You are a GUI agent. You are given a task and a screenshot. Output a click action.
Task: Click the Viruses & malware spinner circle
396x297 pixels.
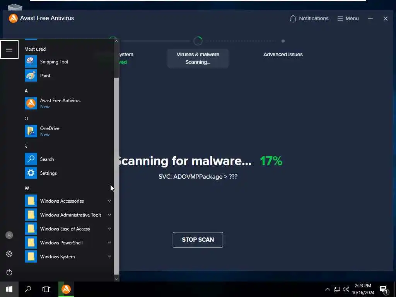coord(198,41)
